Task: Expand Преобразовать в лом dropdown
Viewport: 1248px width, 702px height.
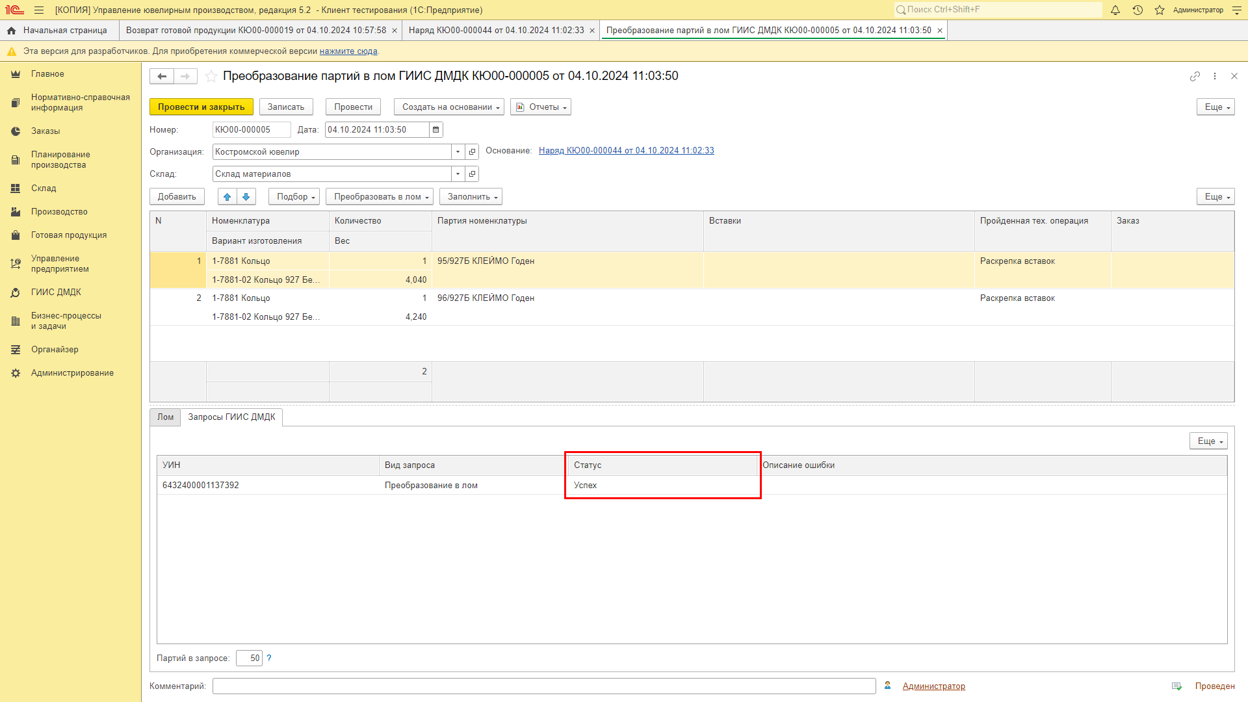Action: coord(380,197)
